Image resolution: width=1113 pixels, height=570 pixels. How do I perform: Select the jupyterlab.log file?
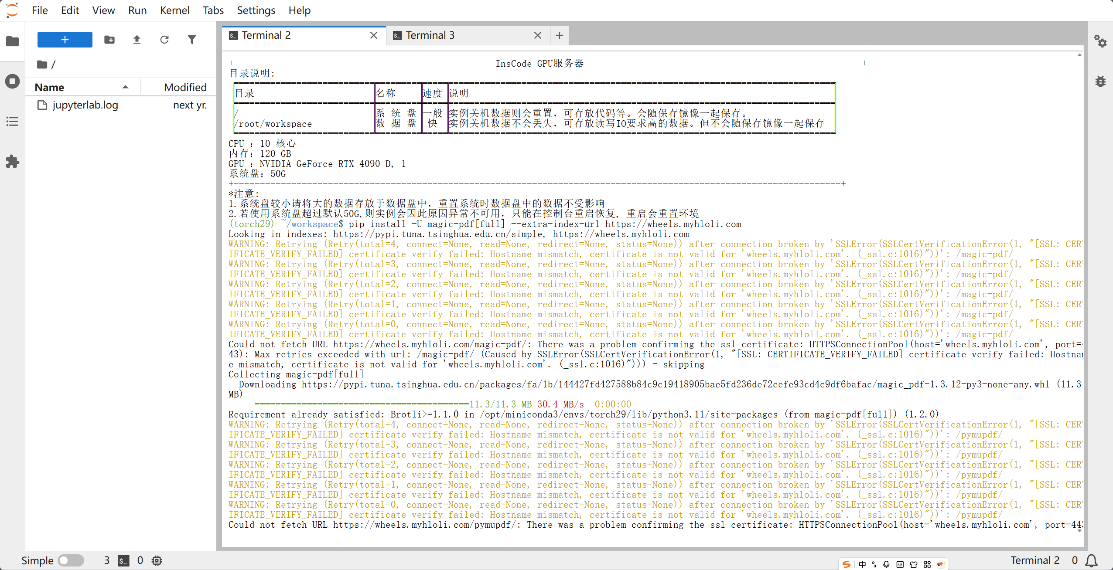click(x=85, y=105)
